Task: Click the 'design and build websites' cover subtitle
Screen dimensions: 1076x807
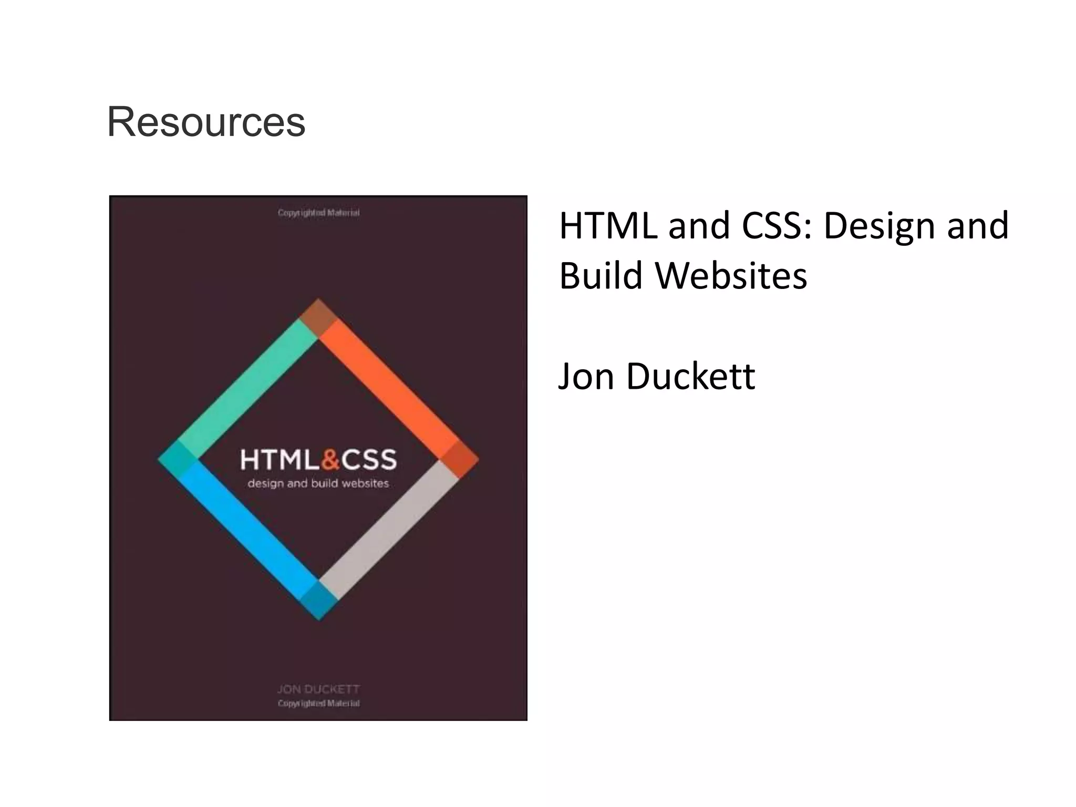Action: pos(318,483)
